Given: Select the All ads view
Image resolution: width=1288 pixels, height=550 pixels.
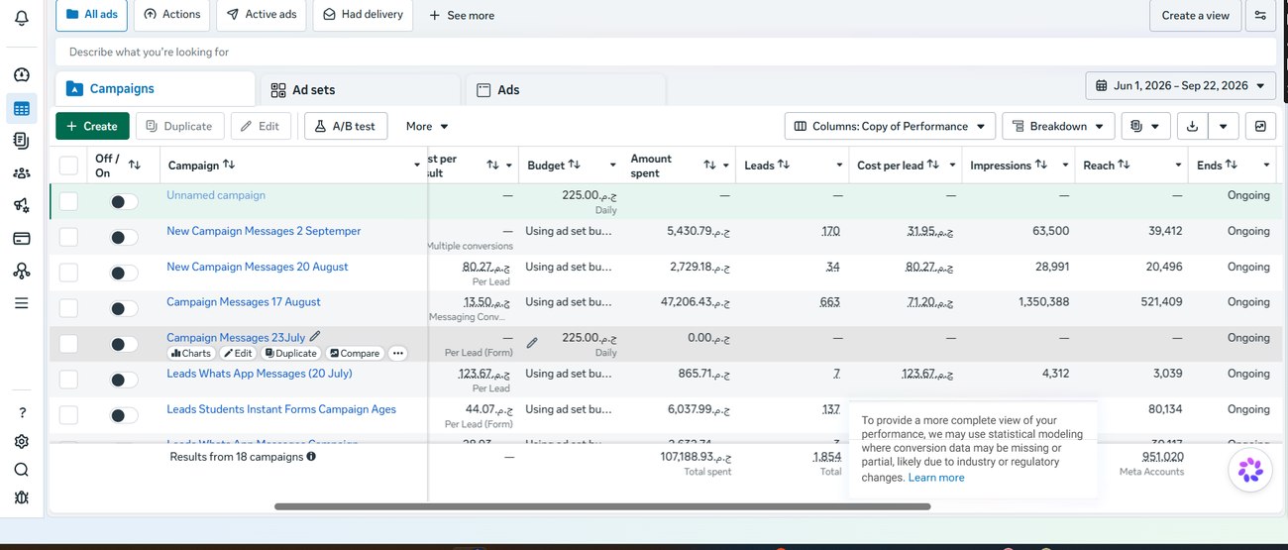Looking at the screenshot, I should click(x=91, y=15).
